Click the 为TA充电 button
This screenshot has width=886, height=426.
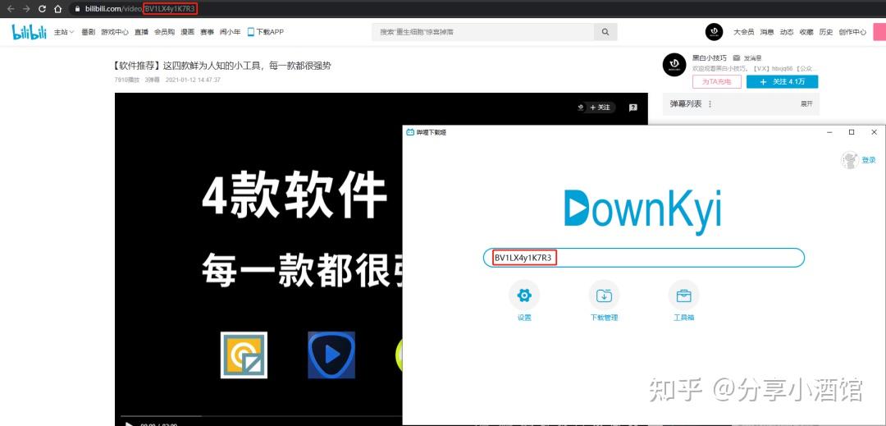pos(716,82)
